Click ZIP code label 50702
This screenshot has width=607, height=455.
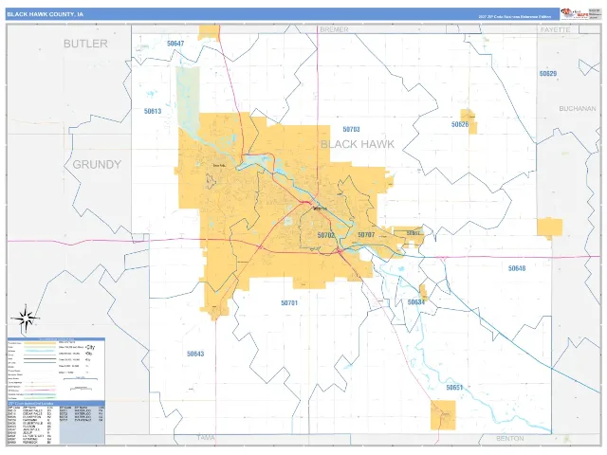[x=325, y=235]
